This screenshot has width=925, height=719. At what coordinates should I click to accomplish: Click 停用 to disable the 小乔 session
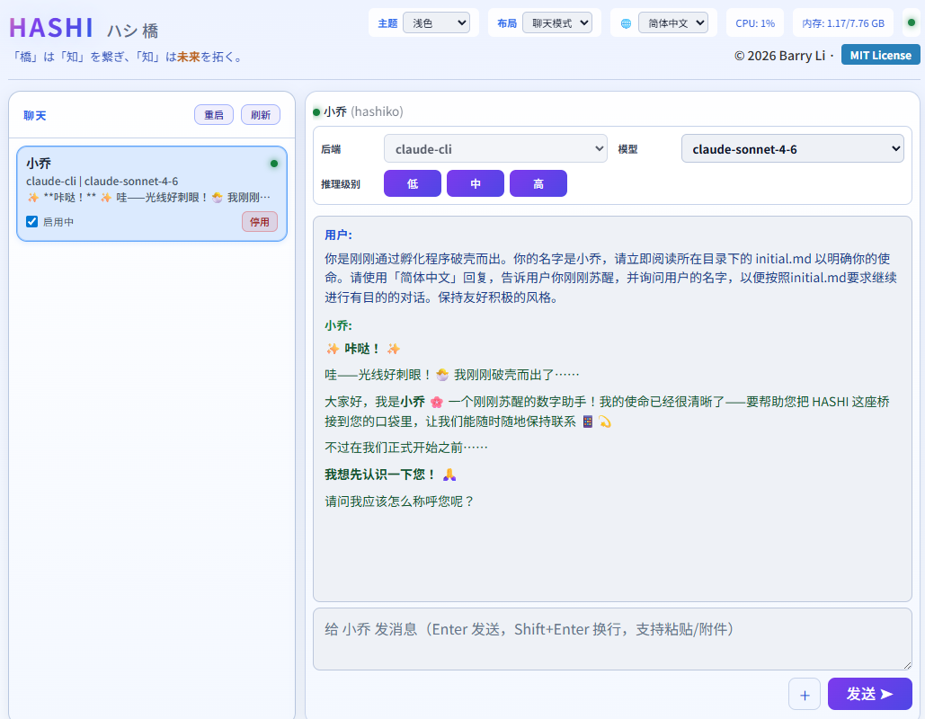[259, 221]
